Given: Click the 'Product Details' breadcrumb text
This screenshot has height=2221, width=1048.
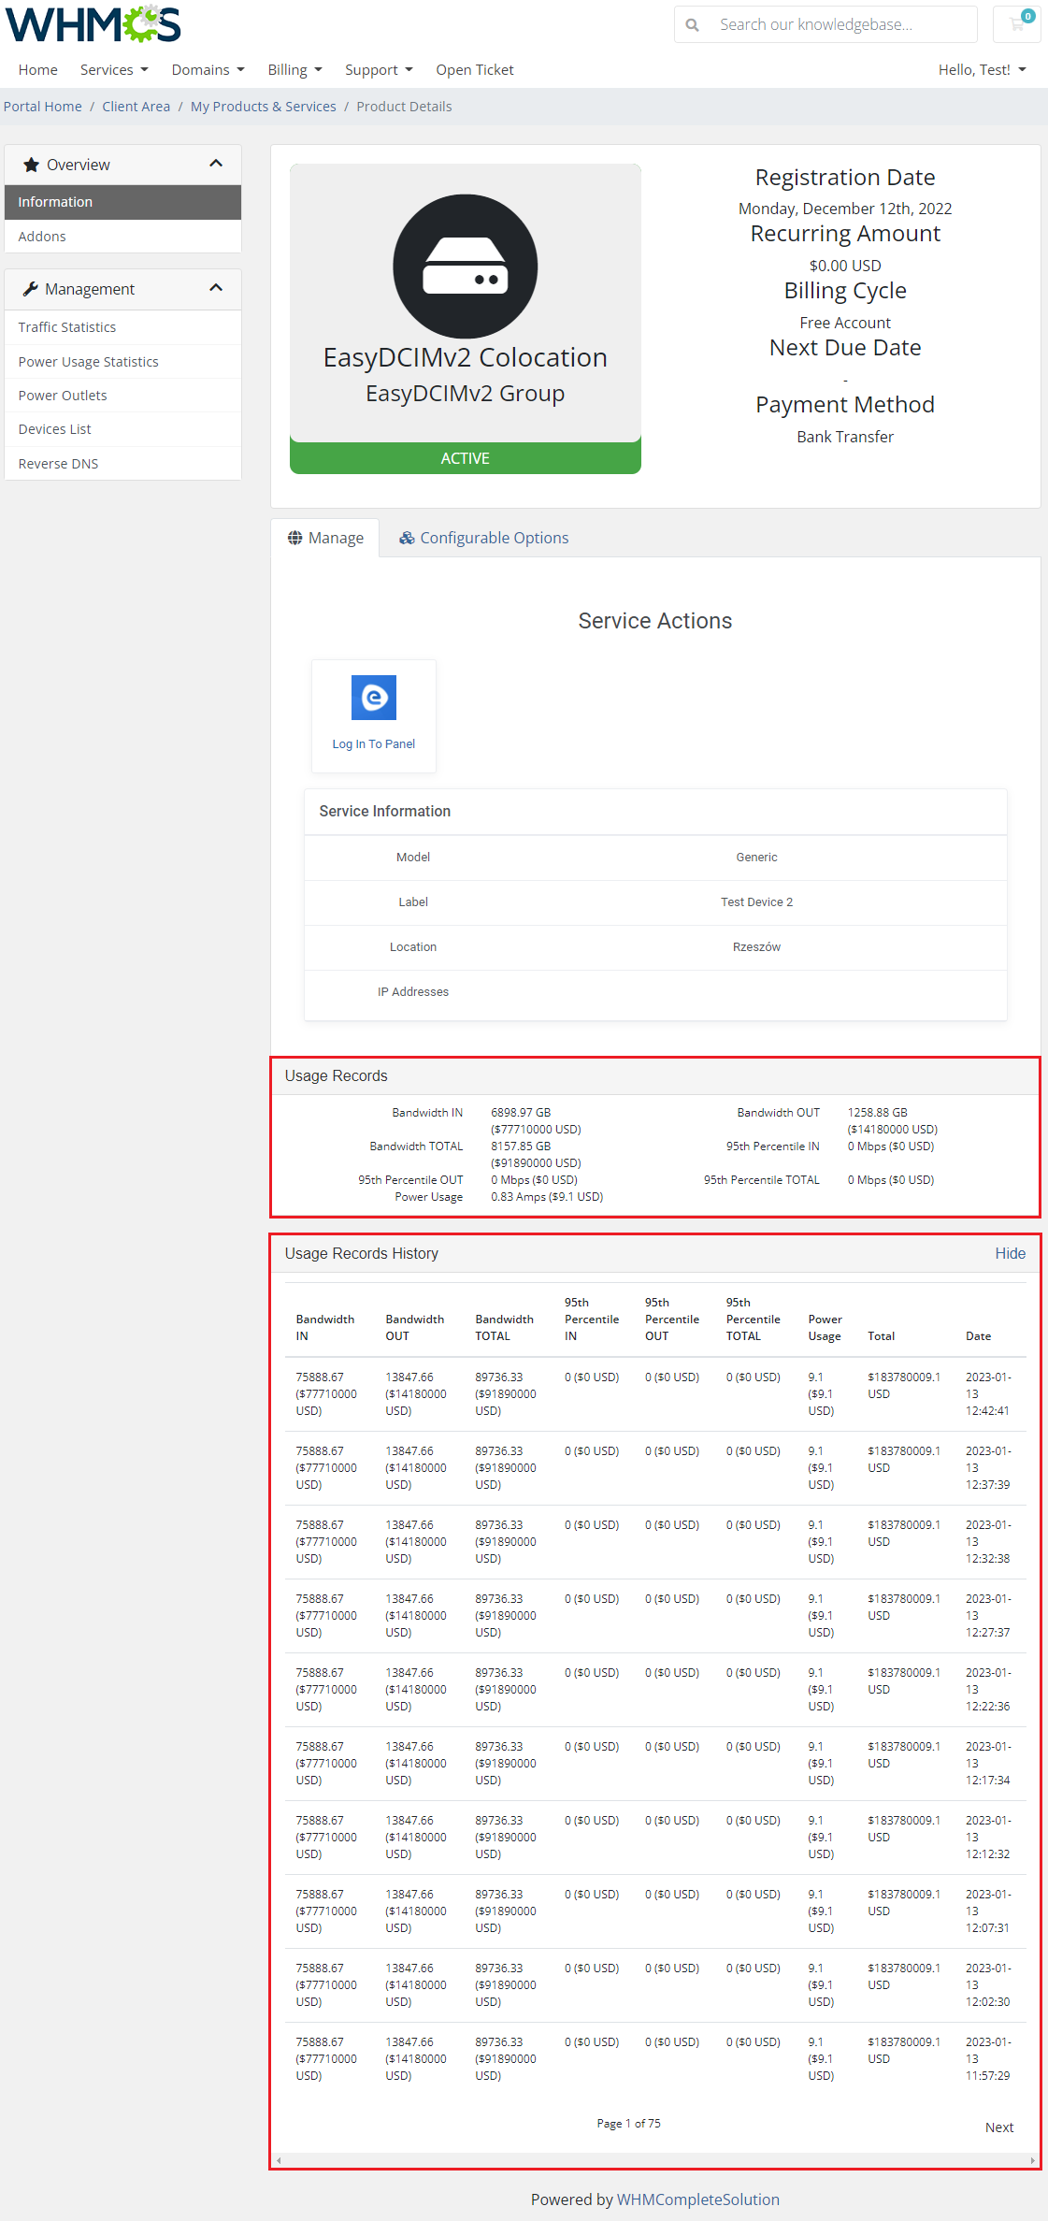Looking at the screenshot, I should pyautogui.click(x=404, y=107).
